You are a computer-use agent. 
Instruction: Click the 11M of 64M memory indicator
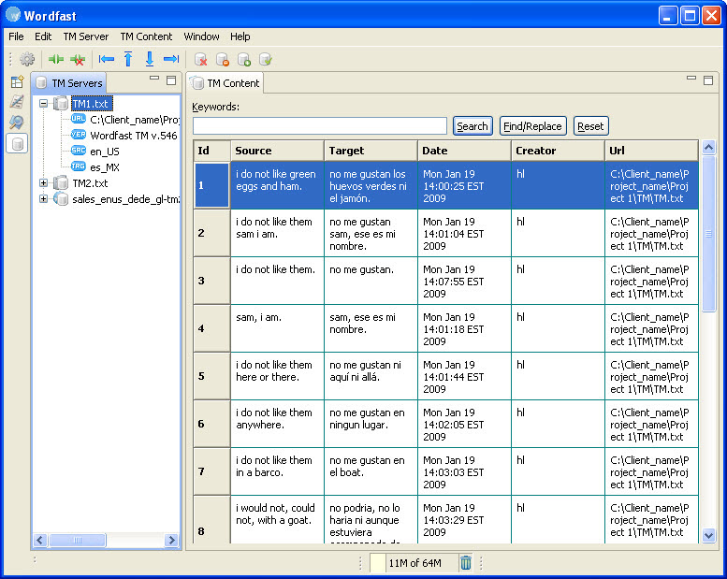coord(414,563)
